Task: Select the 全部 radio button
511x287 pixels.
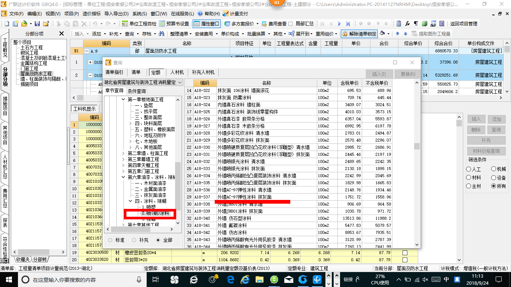Action: 158,240
